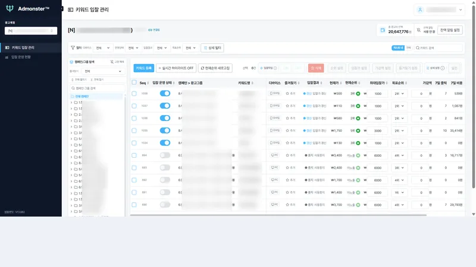Image resolution: width=476 pixels, height=267 pixels.
Task: Open target rank dropdown for row 691
Action: (x=399, y=192)
